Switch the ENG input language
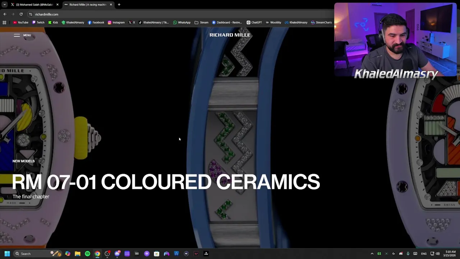The height and width of the screenshot is (259, 460). click(424, 254)
